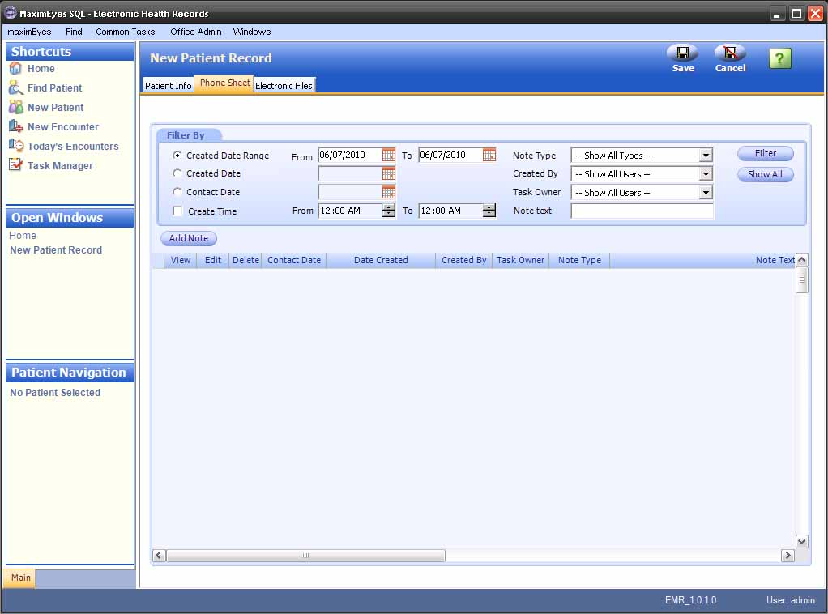The image size is (828, 614).
Task: Enable the Create Time checkbox
Action: click(x=177, y=211)
